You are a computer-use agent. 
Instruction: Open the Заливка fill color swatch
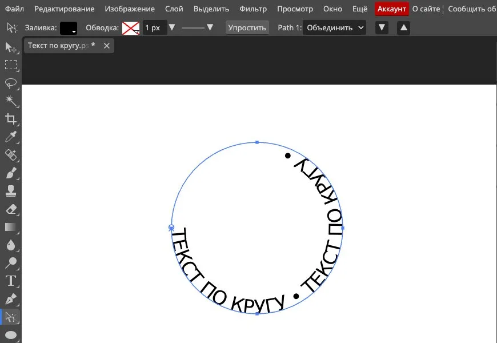[x=69, y=28]
